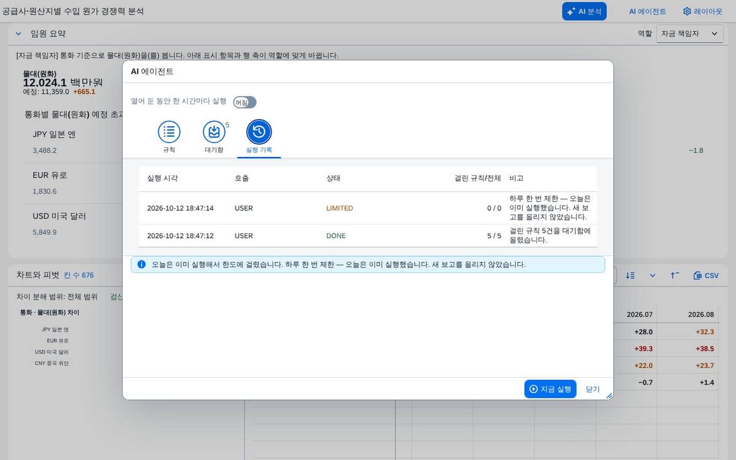Image resolution: width=736 pixels, height=460 pixels.
Task: Click the 칸 수 676 link
Action: [79, 275]
